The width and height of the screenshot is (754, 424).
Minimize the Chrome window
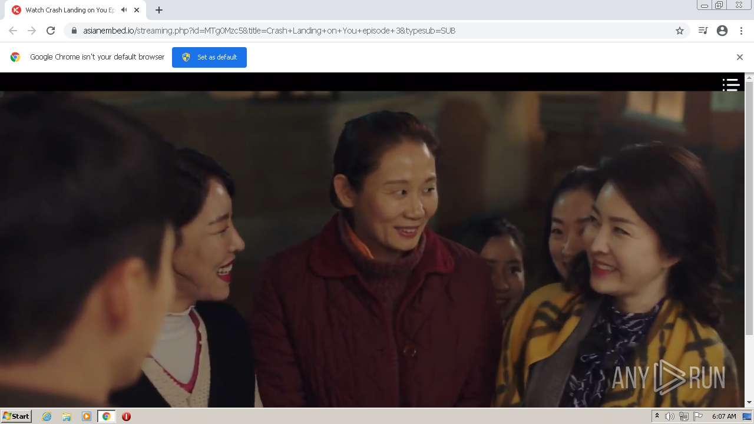coord(705,5)
